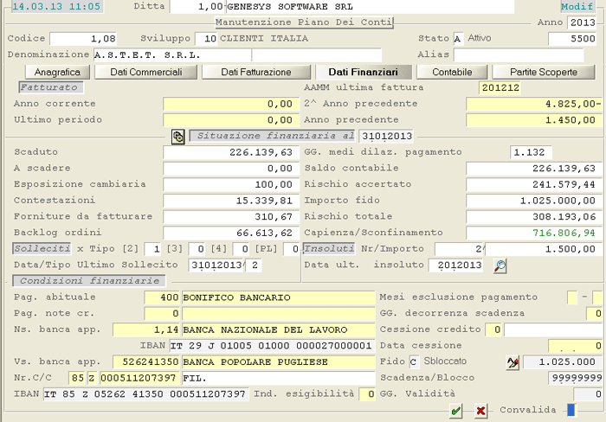Confirm with the green checkmark icon
Image resolution: width=606 pixels, height=422 pixels.
point(456,411)
